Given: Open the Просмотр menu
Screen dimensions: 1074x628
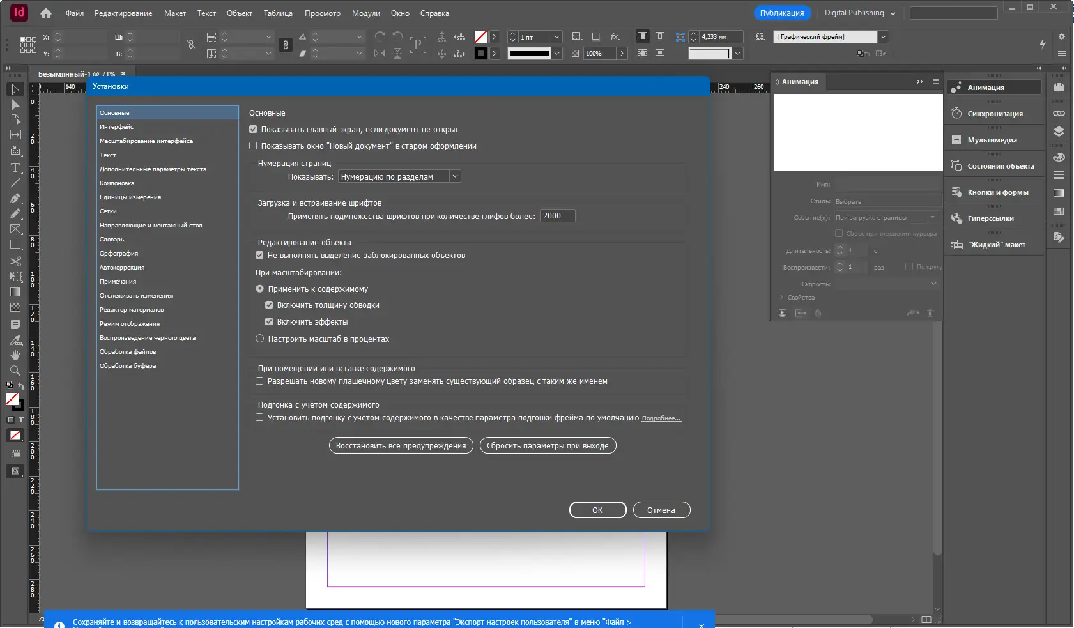Looking at the screenshot, I should [323, 13].
